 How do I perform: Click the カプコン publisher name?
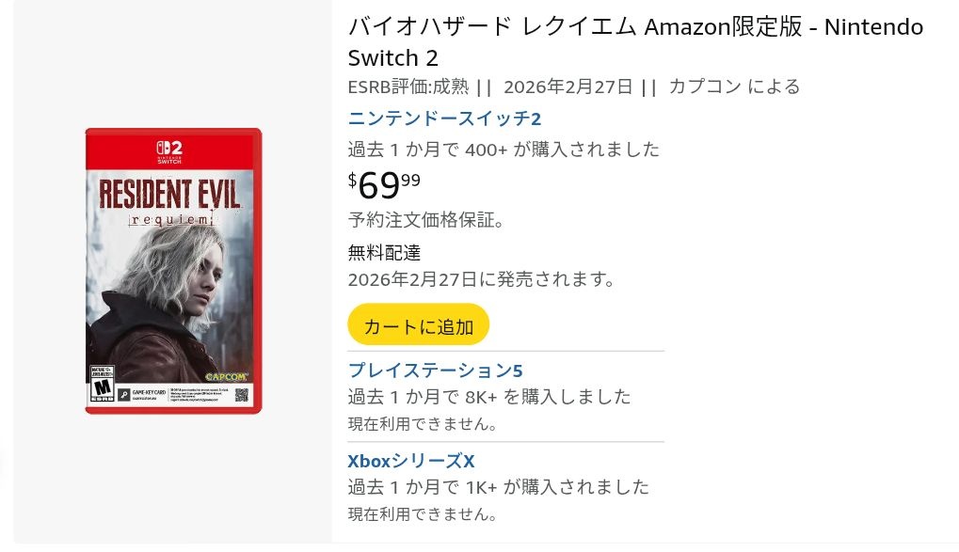click(x=705, y=87)
